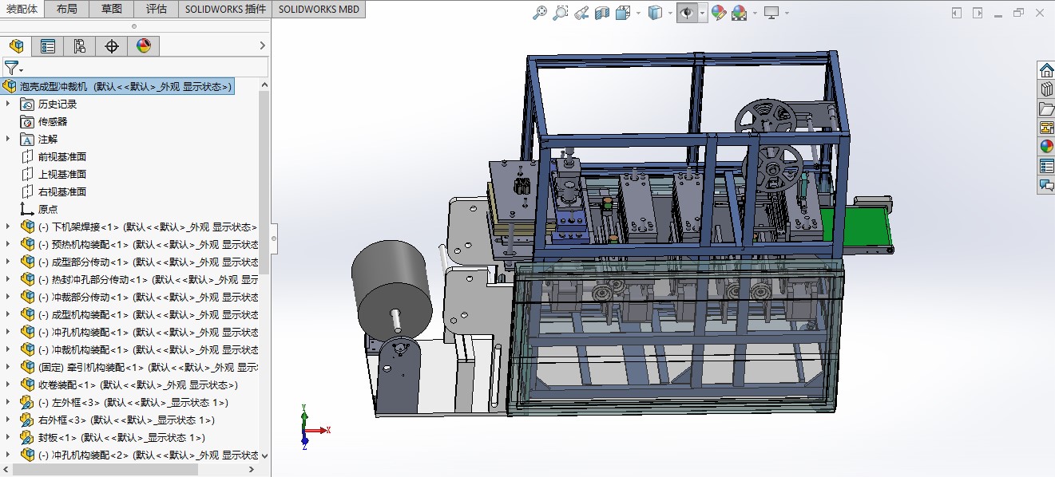The width and height of the screenshot is (1055, 477).
Task: Select the 收卷装配<1> component
Action: tap(129, 384)
